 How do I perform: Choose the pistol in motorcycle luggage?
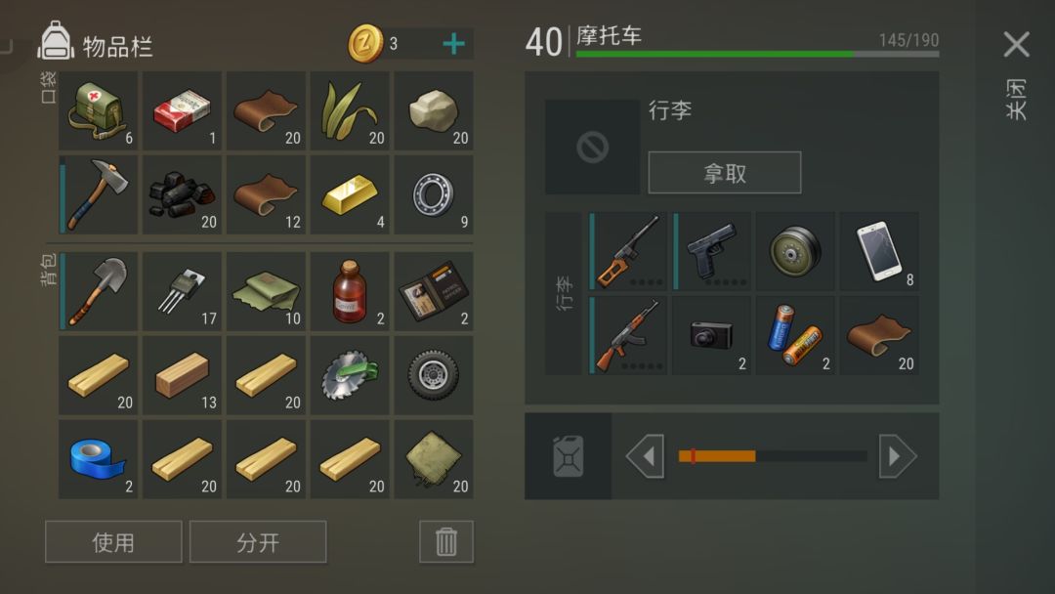click(712, 252)
